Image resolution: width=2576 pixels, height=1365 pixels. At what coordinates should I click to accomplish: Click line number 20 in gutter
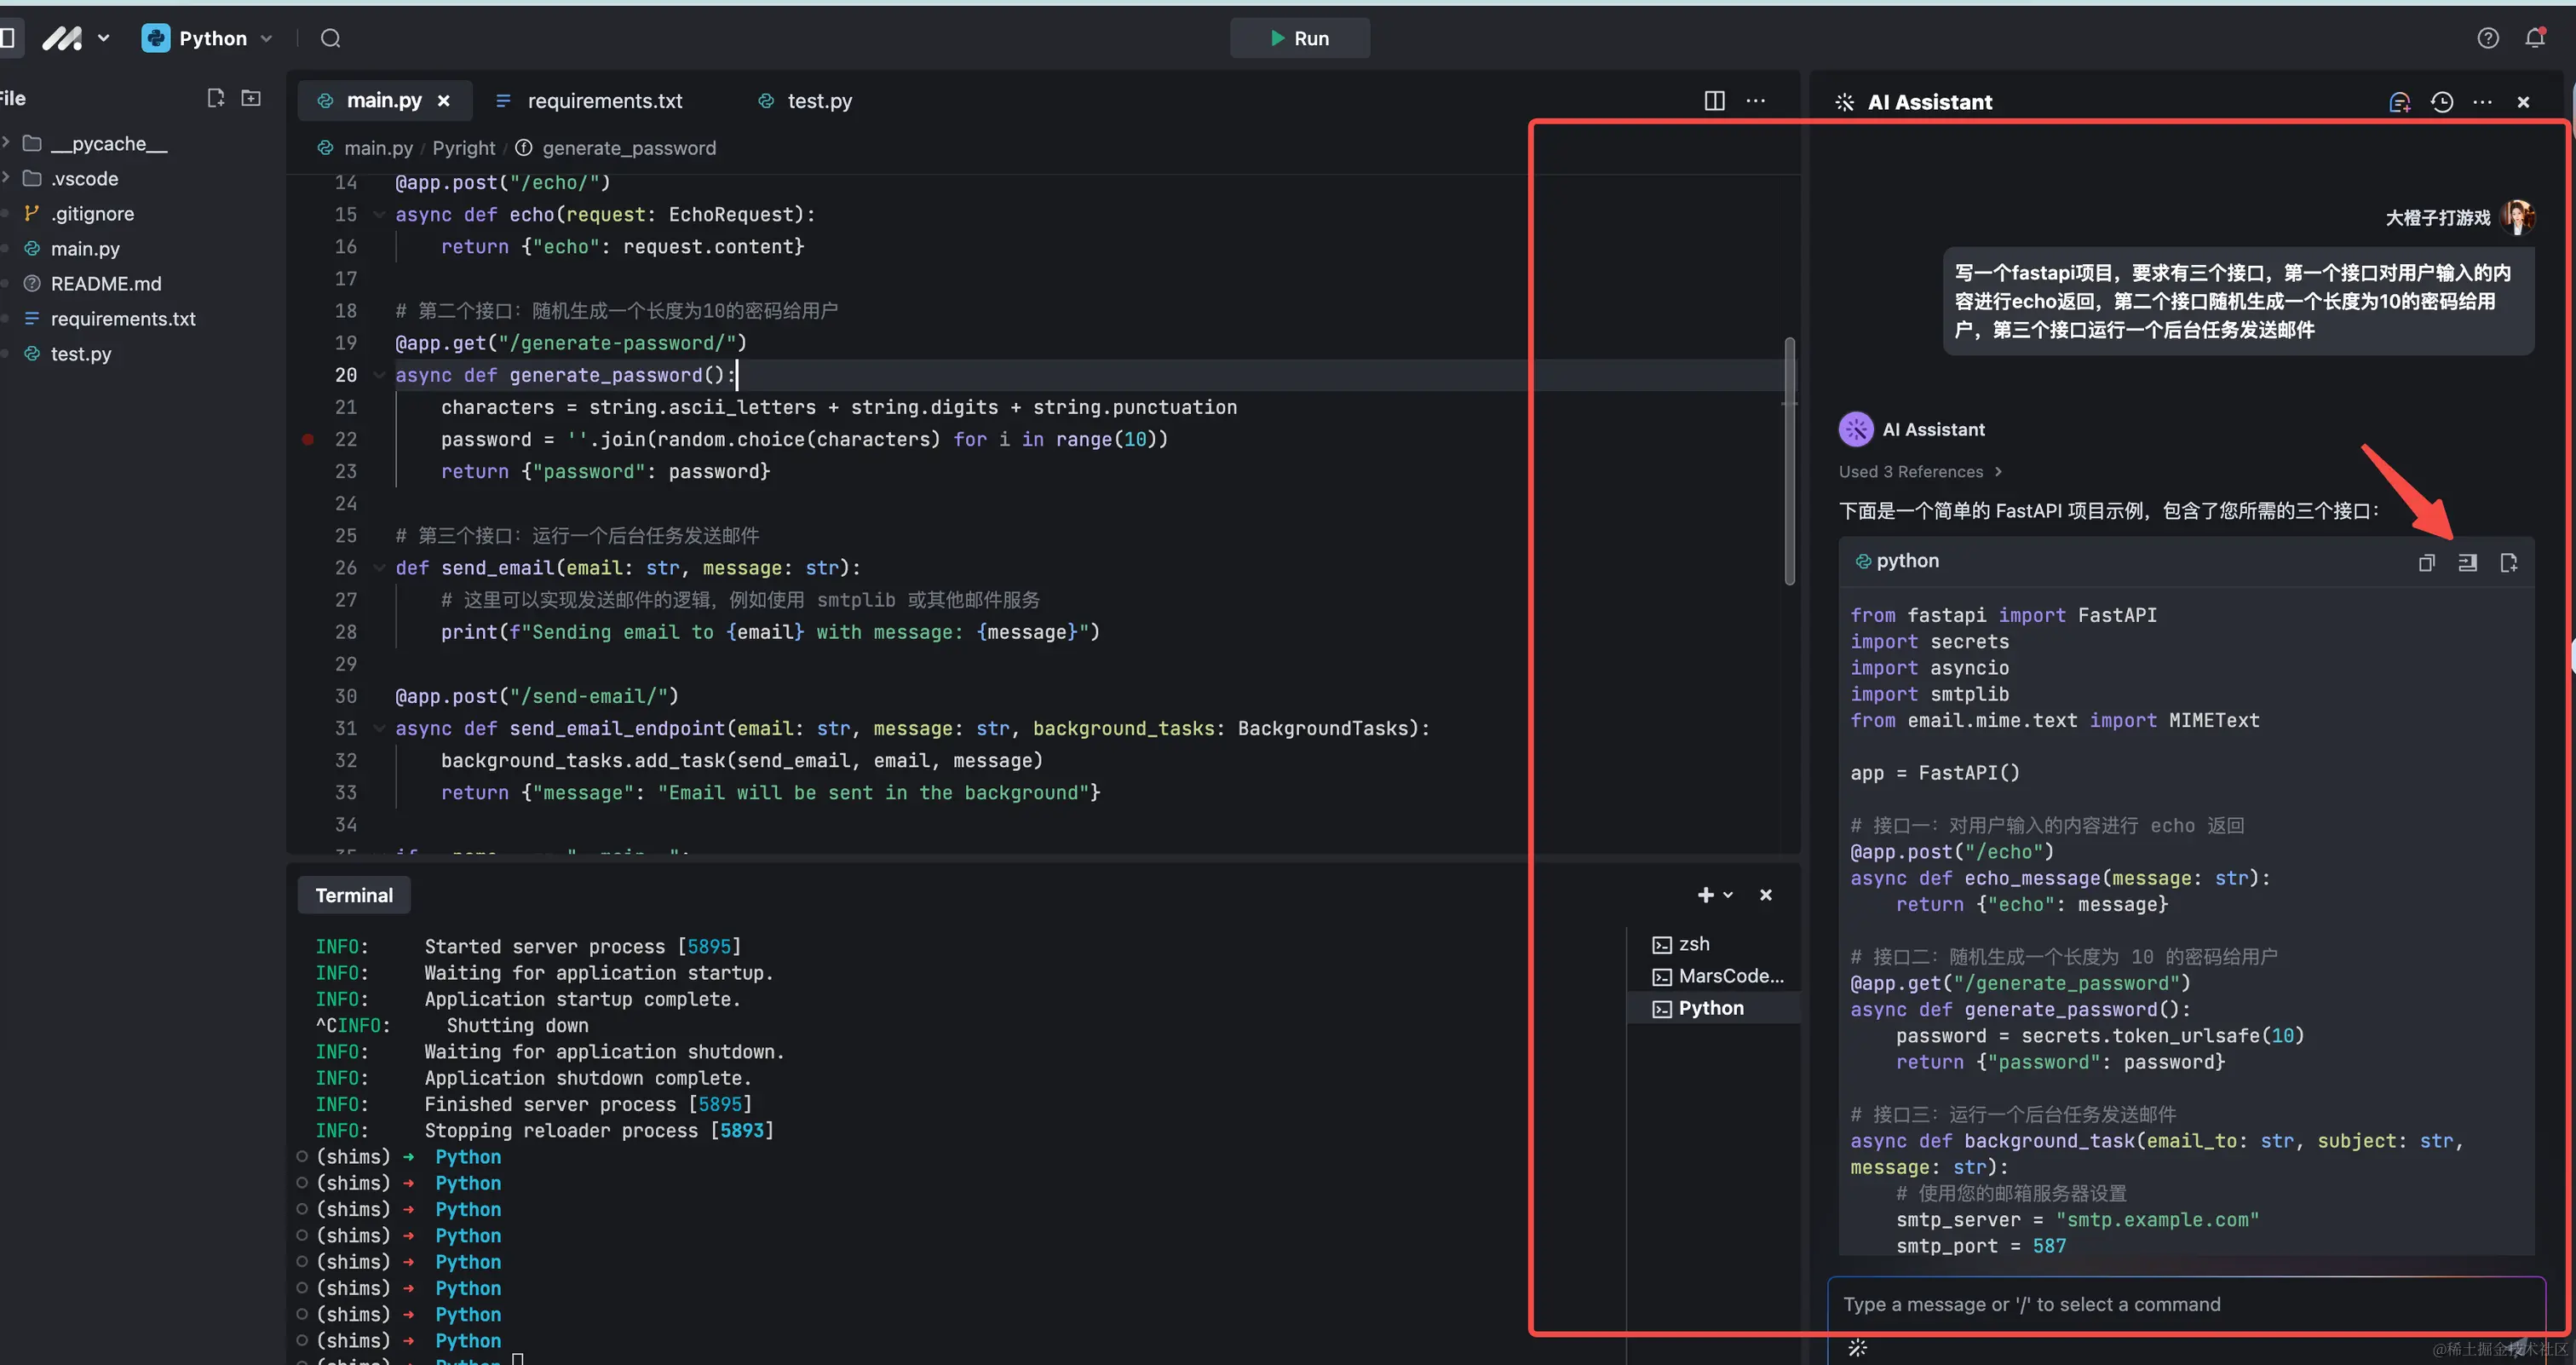(x=346, y=375)
